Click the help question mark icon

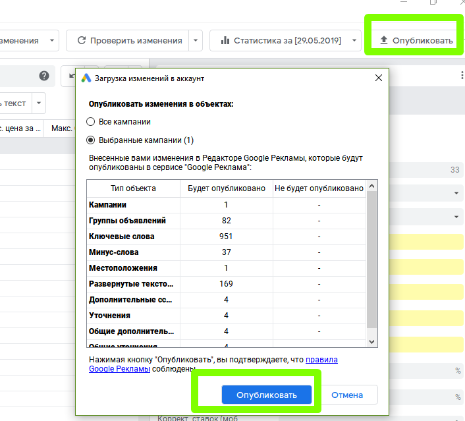[x=44, y=76]
